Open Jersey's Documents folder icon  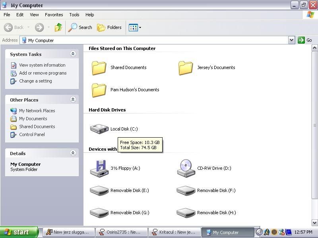click(x=186, y=68)
